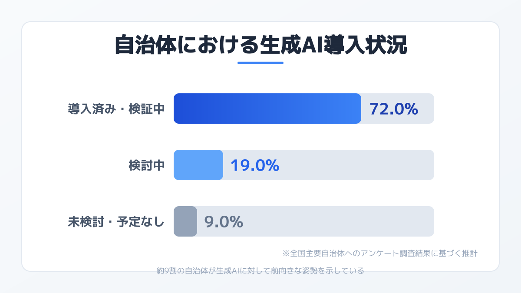Click the ※ symbol starting the footnote
Screen dimensions: 521x293
coord(286,253)
